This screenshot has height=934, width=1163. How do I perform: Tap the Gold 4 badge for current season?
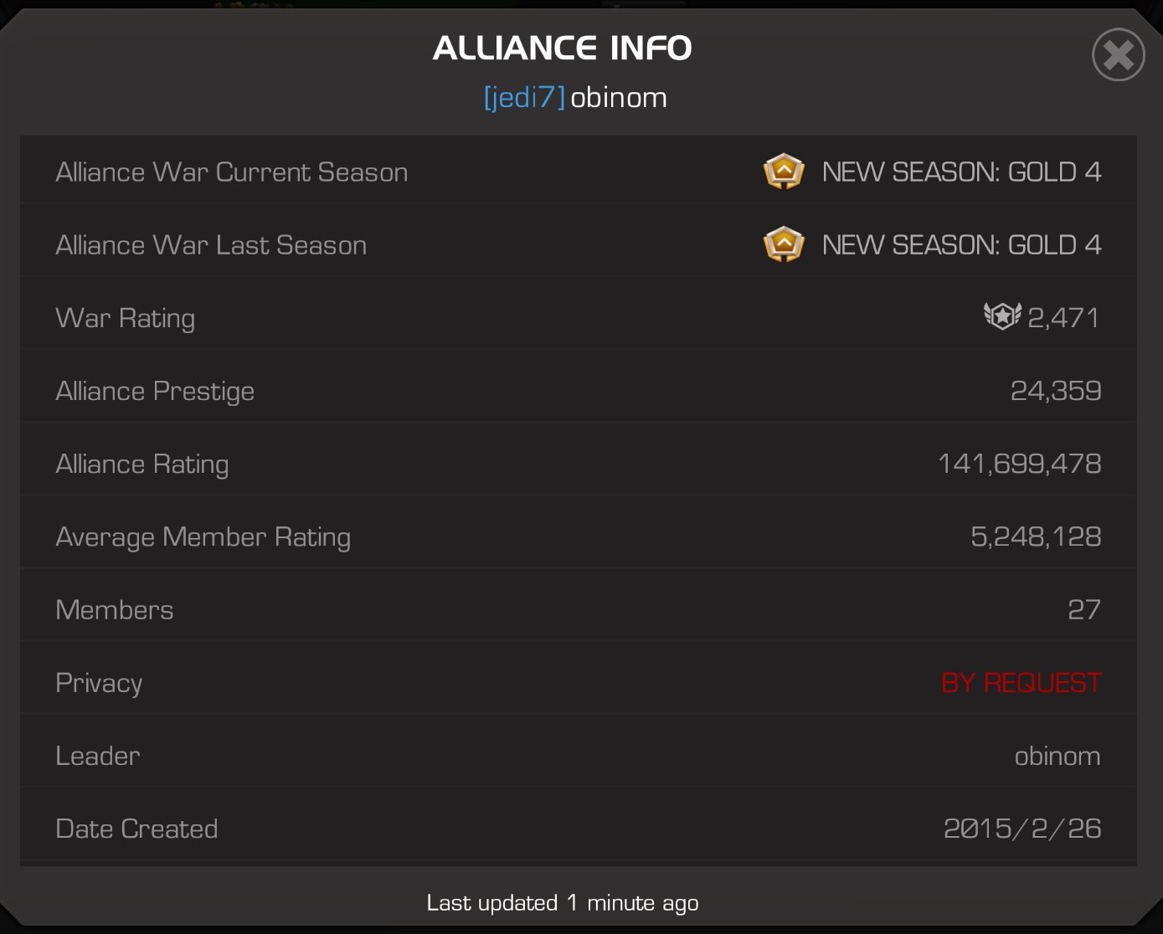(784, 172)
